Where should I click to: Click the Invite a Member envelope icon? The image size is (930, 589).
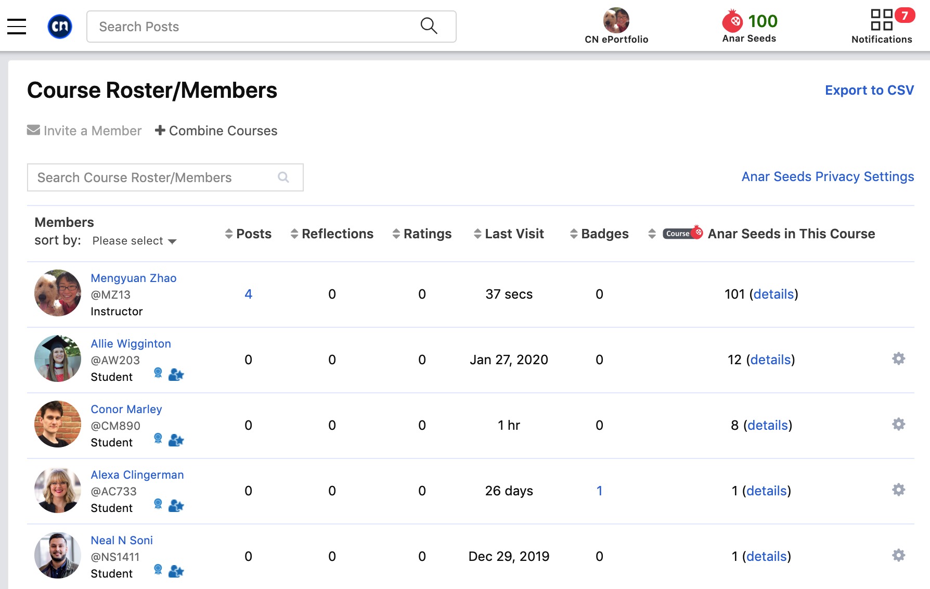point(33,130)
